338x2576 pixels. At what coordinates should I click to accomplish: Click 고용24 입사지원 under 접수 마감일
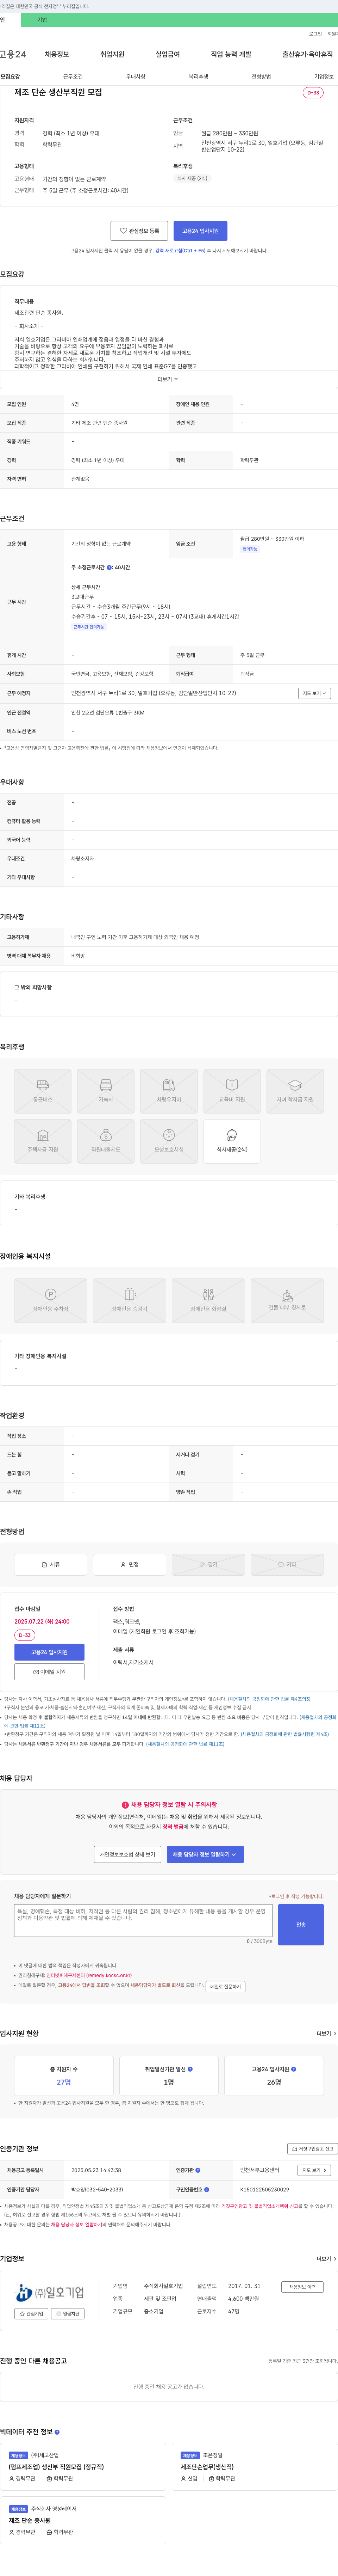pyautogui.click(x=49, y=1652)
